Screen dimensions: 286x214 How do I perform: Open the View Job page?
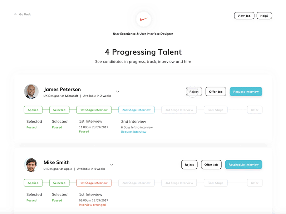(x=244, y=16)
